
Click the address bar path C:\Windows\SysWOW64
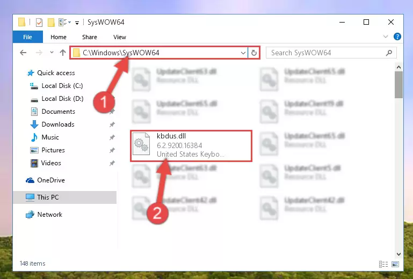pos(121,53)
